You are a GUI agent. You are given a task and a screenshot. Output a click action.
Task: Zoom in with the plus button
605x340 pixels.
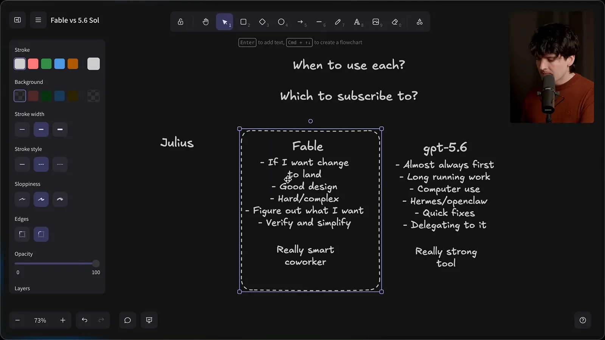[63, 320]
